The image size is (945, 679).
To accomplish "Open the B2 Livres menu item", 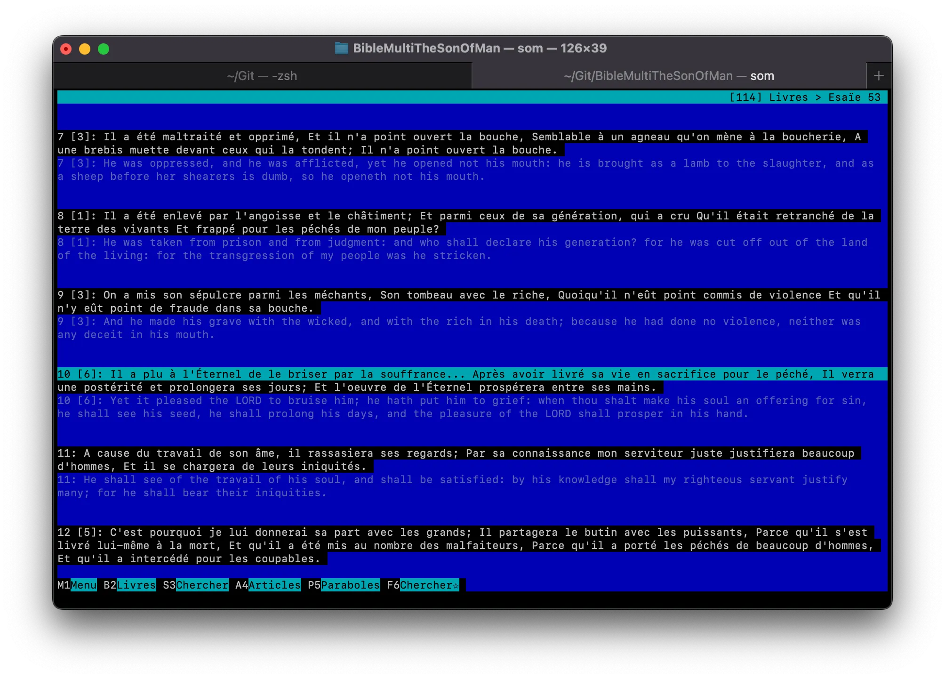I will [130, 585].
